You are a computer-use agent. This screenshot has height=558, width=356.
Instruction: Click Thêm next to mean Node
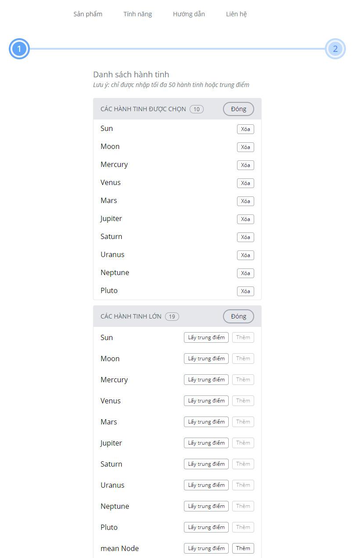point(243,548)
